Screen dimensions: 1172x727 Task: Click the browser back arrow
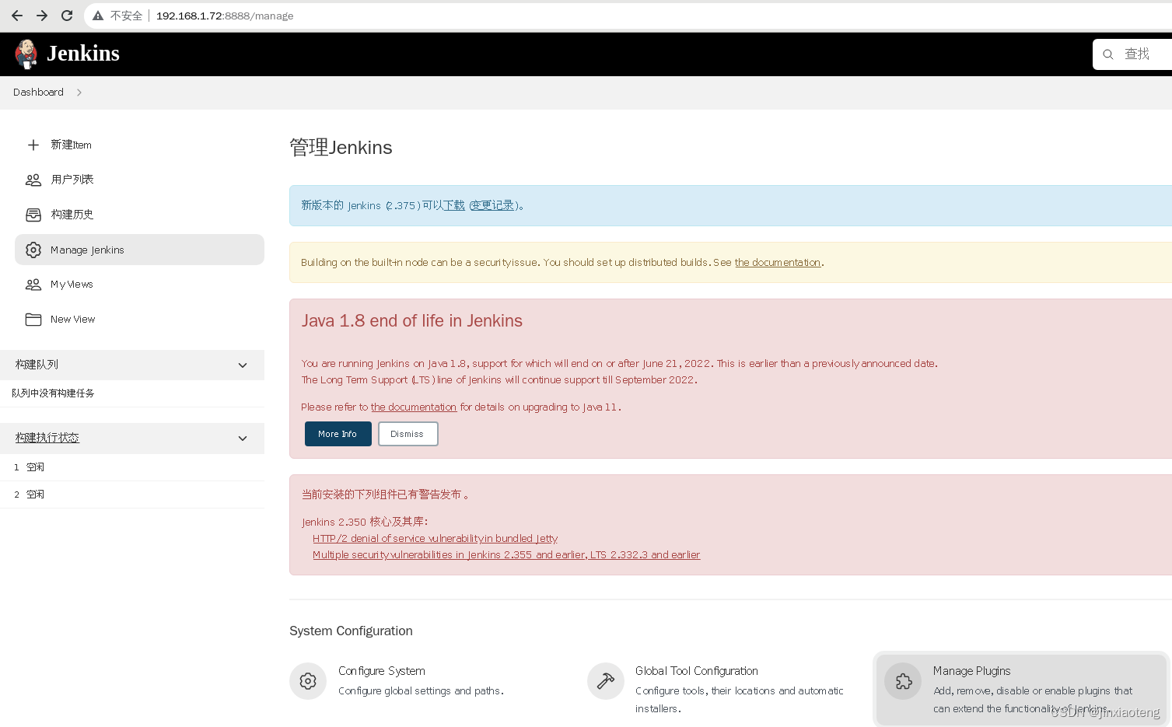17,16
